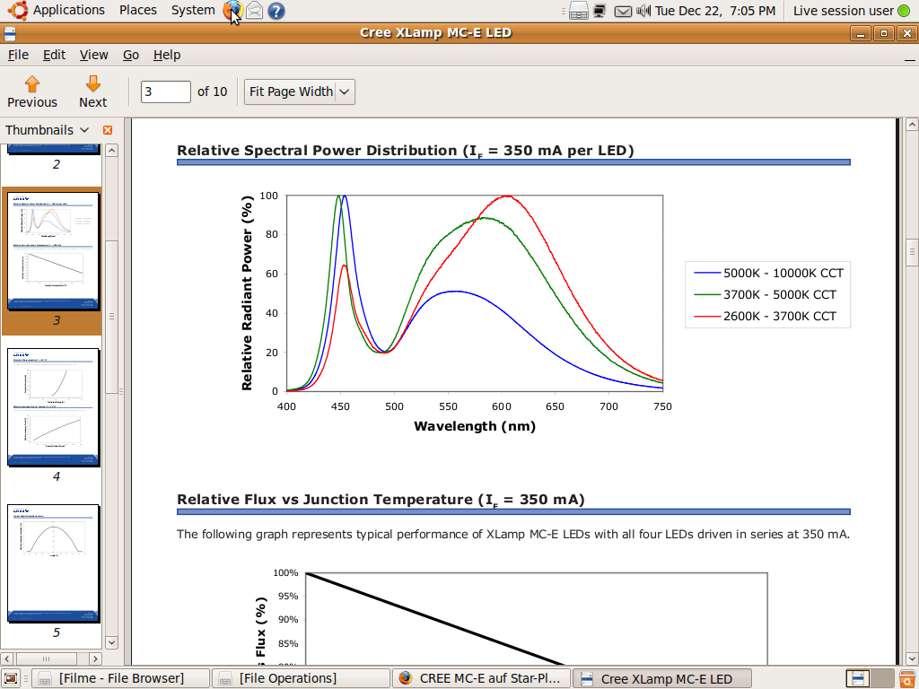The height and width of the screenshot is (689, 919).
Task: Click the 'of 10' page count label
Action: click(212, 92)
